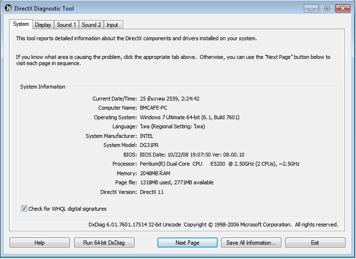Click the current date/time value
This screenshot has width=356, height=259.
tap(169, 99)
